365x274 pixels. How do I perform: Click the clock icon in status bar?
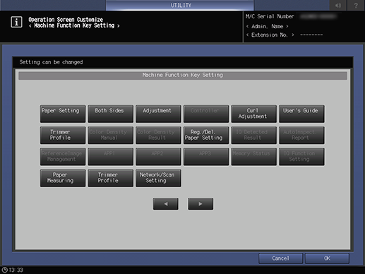tap(5, 270)
